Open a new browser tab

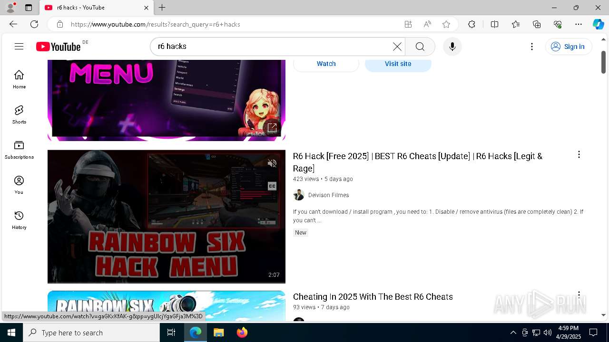point(162,8)
